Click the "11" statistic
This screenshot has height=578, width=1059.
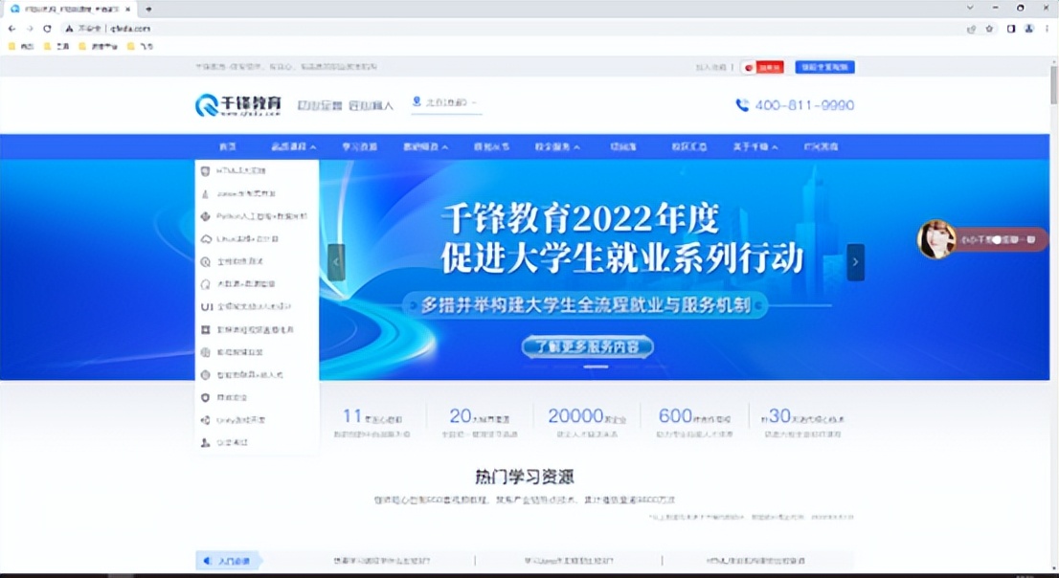[351, 416]
